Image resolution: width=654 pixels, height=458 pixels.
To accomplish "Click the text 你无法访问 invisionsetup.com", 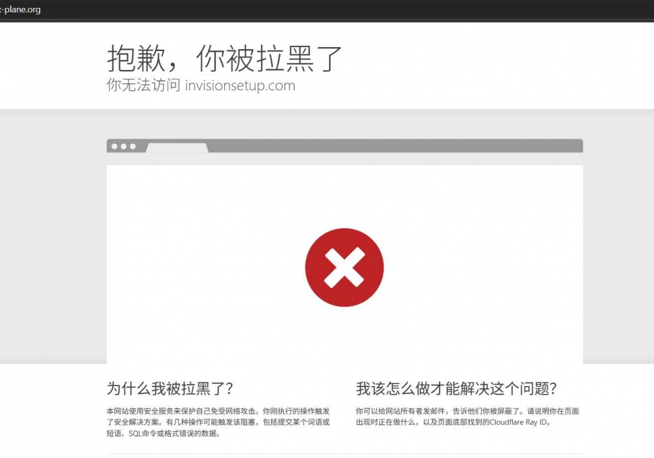I will [x=201, y=85].
